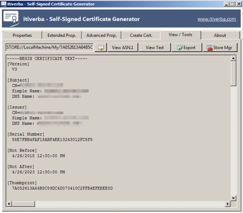The width and height of the screenshot is (243, 213).
Task: Open the Store Mgr toolbox
Action: point(220,48)
